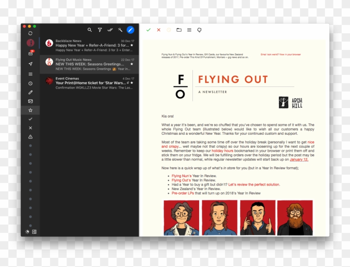
Task: Open the snooze clock icon above the email
Action: 169,30
